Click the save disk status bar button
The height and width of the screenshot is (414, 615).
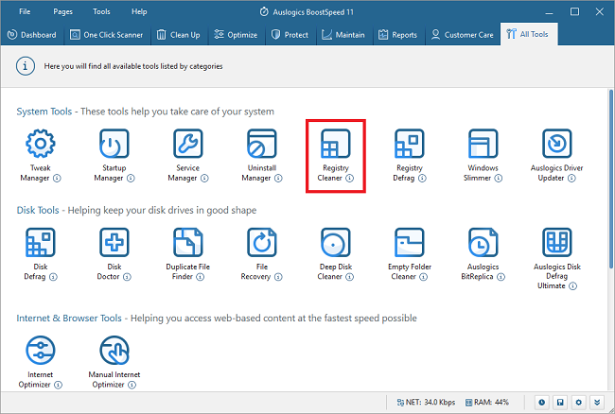[560, 403]
